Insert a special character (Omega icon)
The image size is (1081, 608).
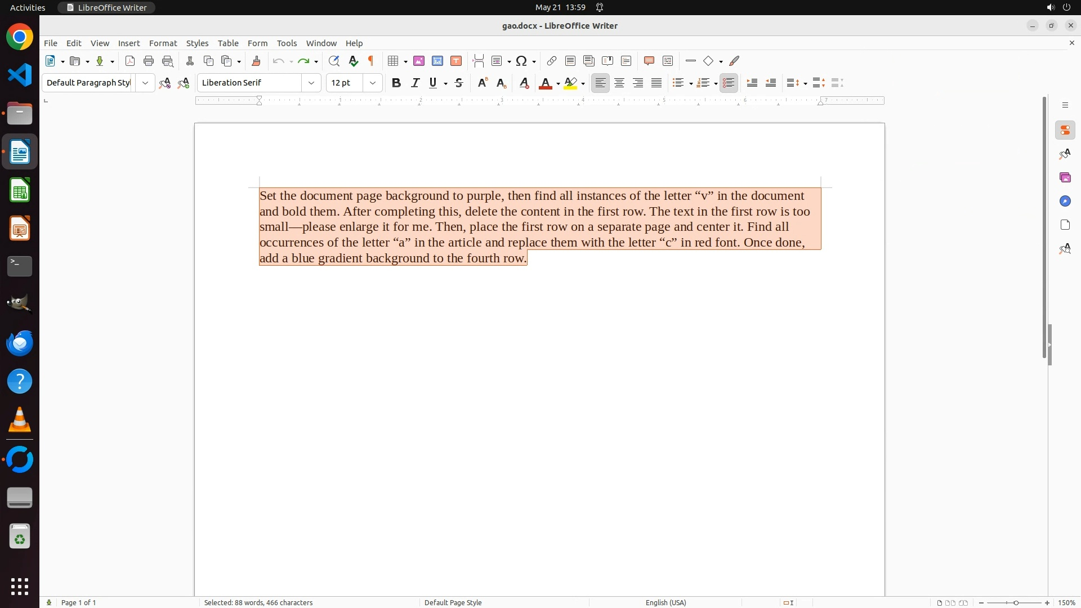(x=521, y=61)
